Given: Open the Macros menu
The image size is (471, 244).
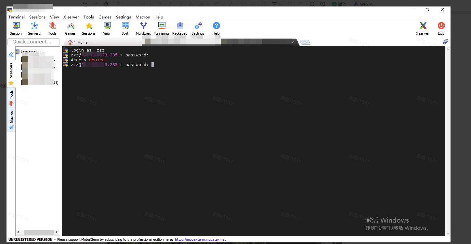Looking at the screenshot, I should point(143,17).
